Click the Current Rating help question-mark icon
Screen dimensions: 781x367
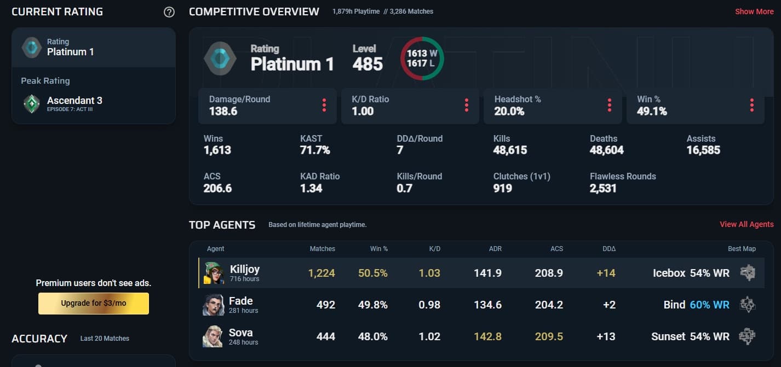coord(169,12)
